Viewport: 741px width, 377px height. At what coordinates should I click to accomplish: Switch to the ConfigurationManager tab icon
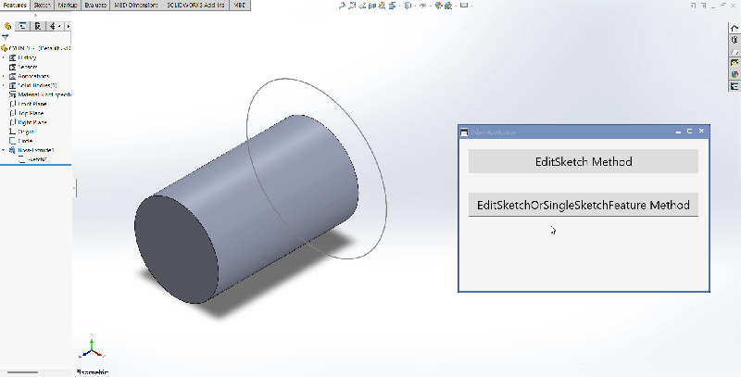pyautogui.click(x=37, y=27)
